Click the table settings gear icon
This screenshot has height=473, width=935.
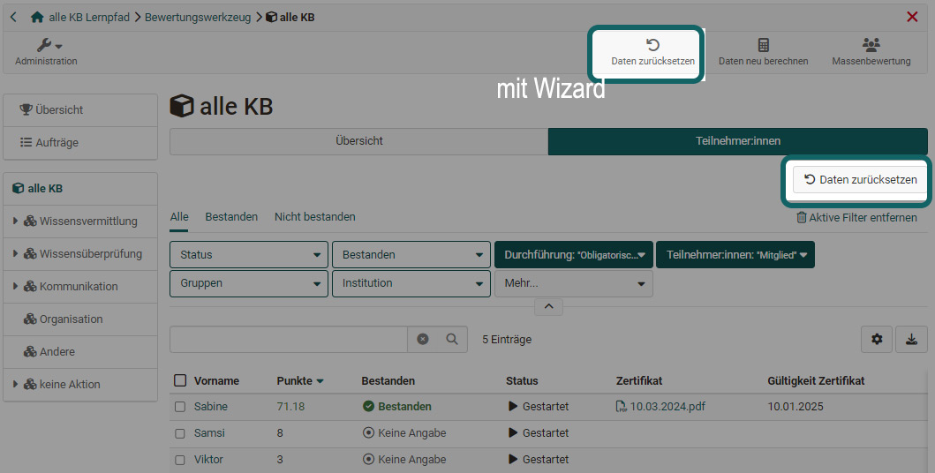876,339
